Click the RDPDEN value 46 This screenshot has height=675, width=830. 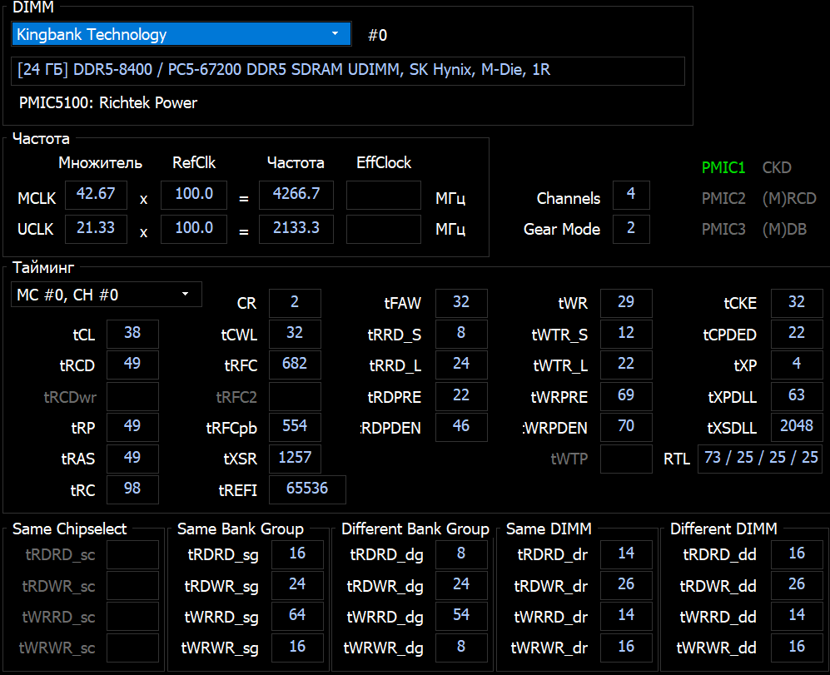[461, 427]
